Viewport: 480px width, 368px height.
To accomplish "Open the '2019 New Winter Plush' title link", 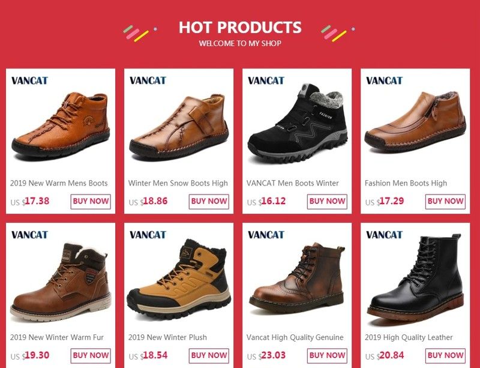I will click(167, 337).
